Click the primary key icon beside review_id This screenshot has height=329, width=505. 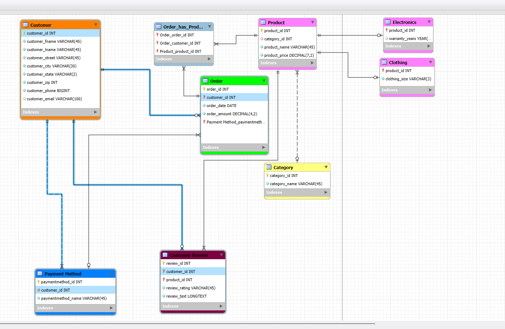point(163,263)
